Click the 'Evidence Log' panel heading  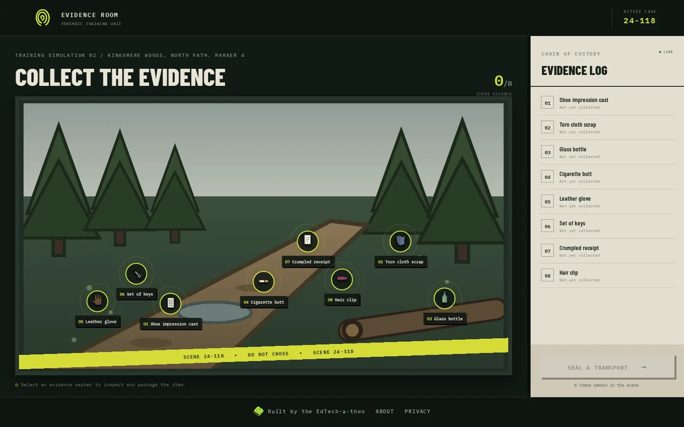click(574, 71)
